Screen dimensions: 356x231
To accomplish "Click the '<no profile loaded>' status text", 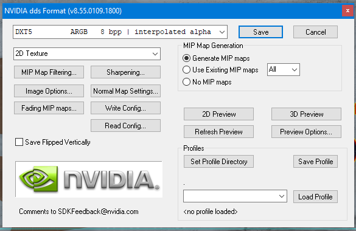I will (x=210, y=212).
